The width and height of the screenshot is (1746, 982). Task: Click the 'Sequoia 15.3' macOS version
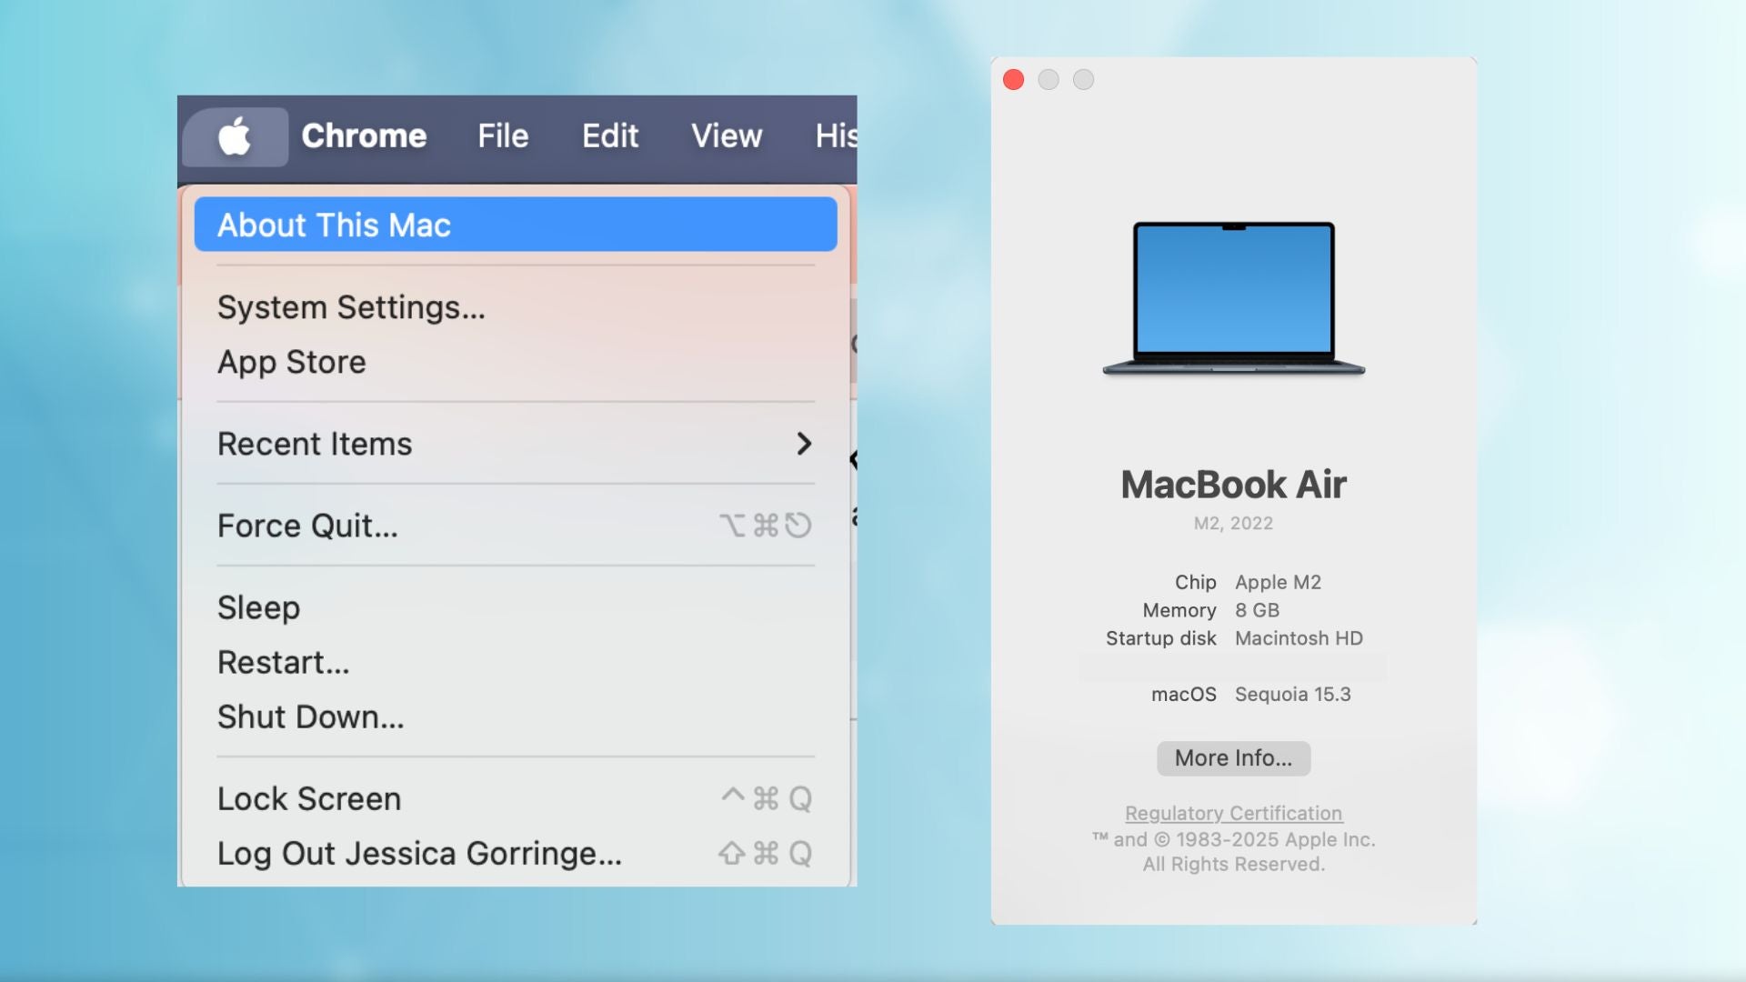pyautogui.click(x=1292, y=695)
